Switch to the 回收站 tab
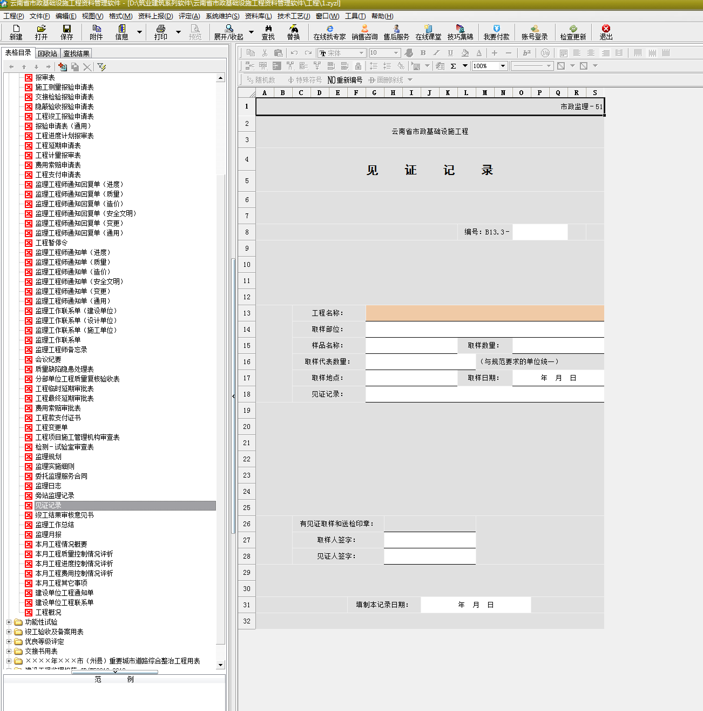 [48, 53]
